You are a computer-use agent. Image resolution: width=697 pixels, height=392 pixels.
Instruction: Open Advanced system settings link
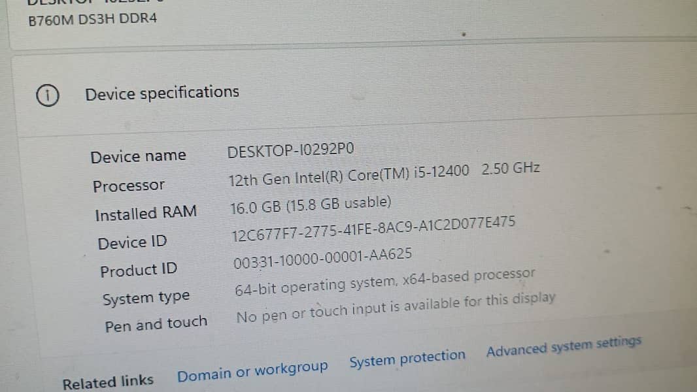pyautogui.click(x=564, y=346)
